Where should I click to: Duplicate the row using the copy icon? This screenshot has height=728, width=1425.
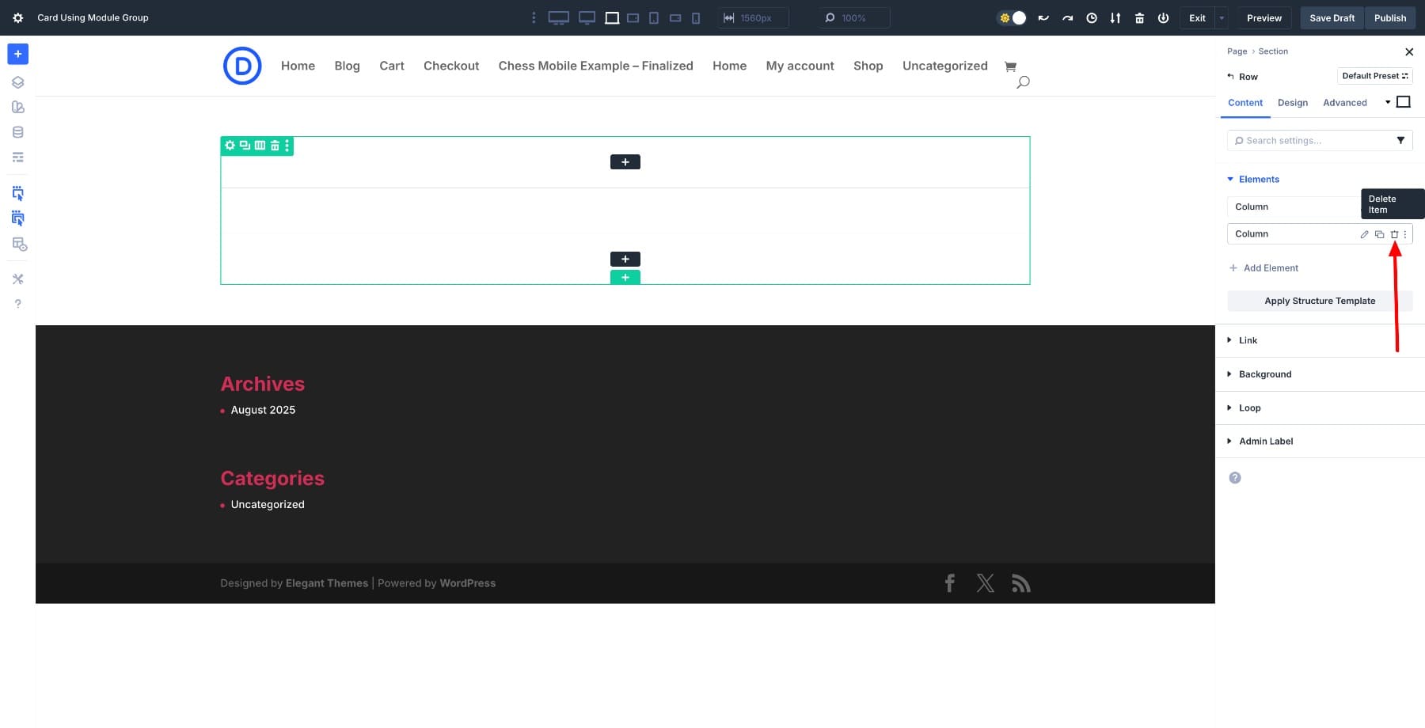click(244, 146)
